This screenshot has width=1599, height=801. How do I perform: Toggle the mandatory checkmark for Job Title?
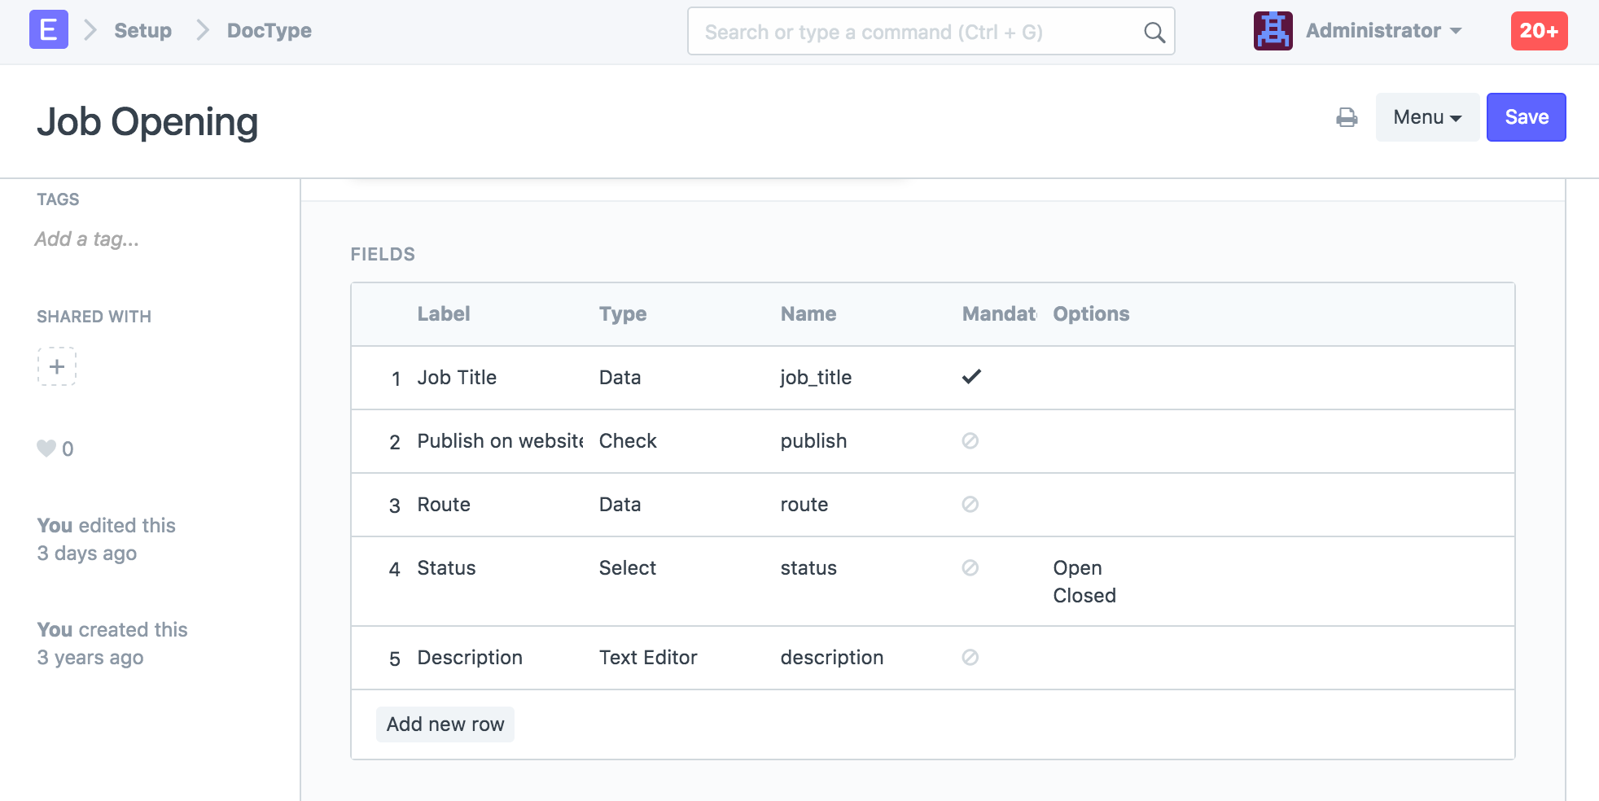point(970,377)
